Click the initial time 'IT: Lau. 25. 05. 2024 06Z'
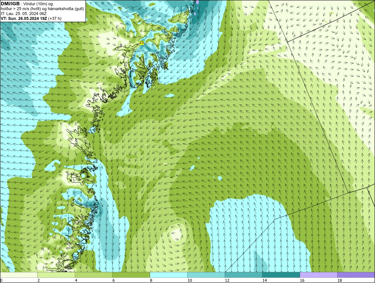 pyautogui.click(x=24, y=14)
